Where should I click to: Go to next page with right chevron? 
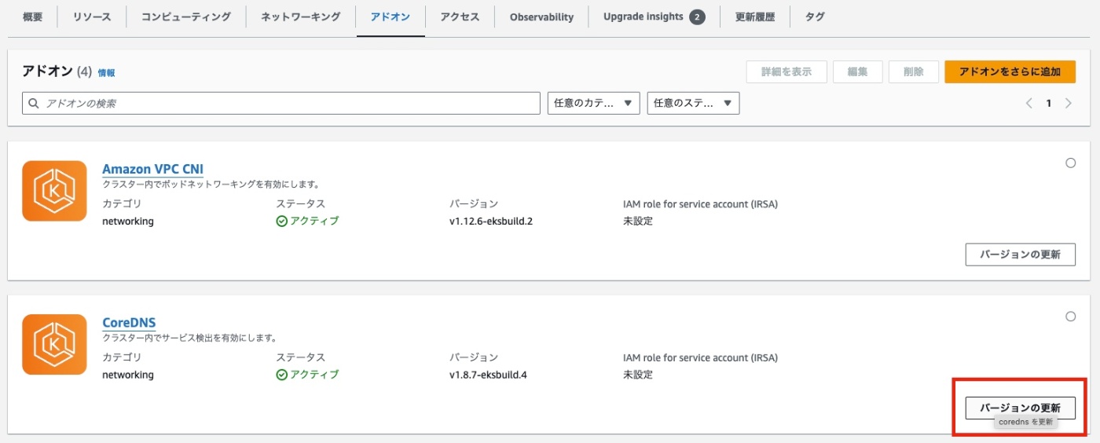pos(1068,103)
